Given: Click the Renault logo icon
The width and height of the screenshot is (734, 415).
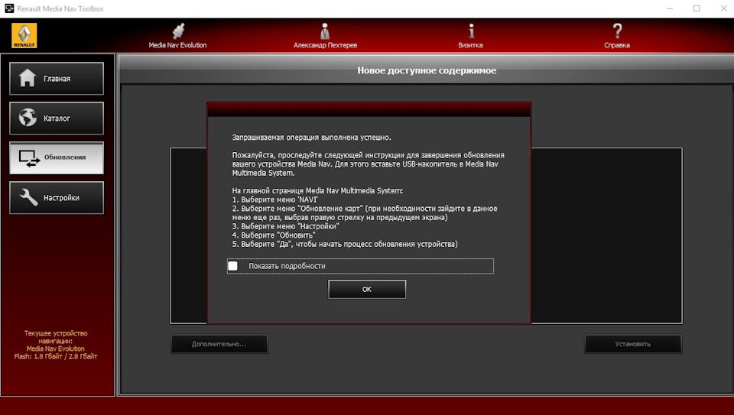Looking at the screenshot, I should point(24,36).
